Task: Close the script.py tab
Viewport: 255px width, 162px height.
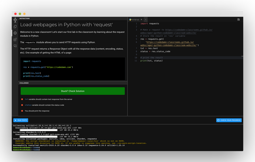Action: (141, 19)
